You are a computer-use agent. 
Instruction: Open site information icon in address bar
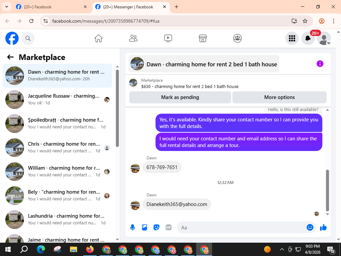45,21
